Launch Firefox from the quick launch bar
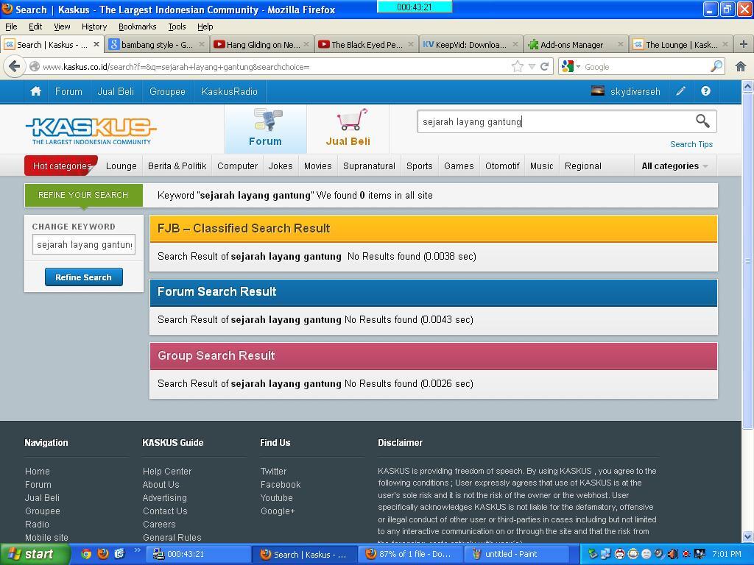The image size is (754, 565). tap(103, 554)
